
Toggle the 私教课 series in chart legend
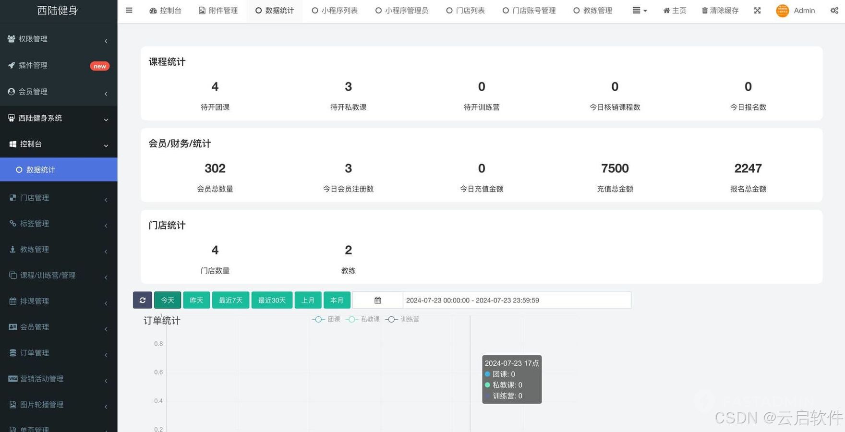[x=362, y=319]
